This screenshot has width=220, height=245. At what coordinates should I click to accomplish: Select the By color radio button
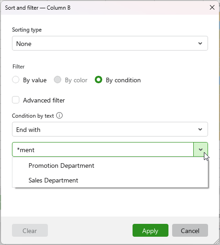click(58, 80)
